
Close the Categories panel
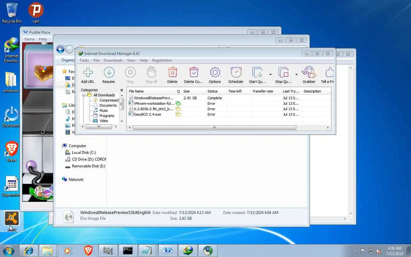tap(122, 90)
